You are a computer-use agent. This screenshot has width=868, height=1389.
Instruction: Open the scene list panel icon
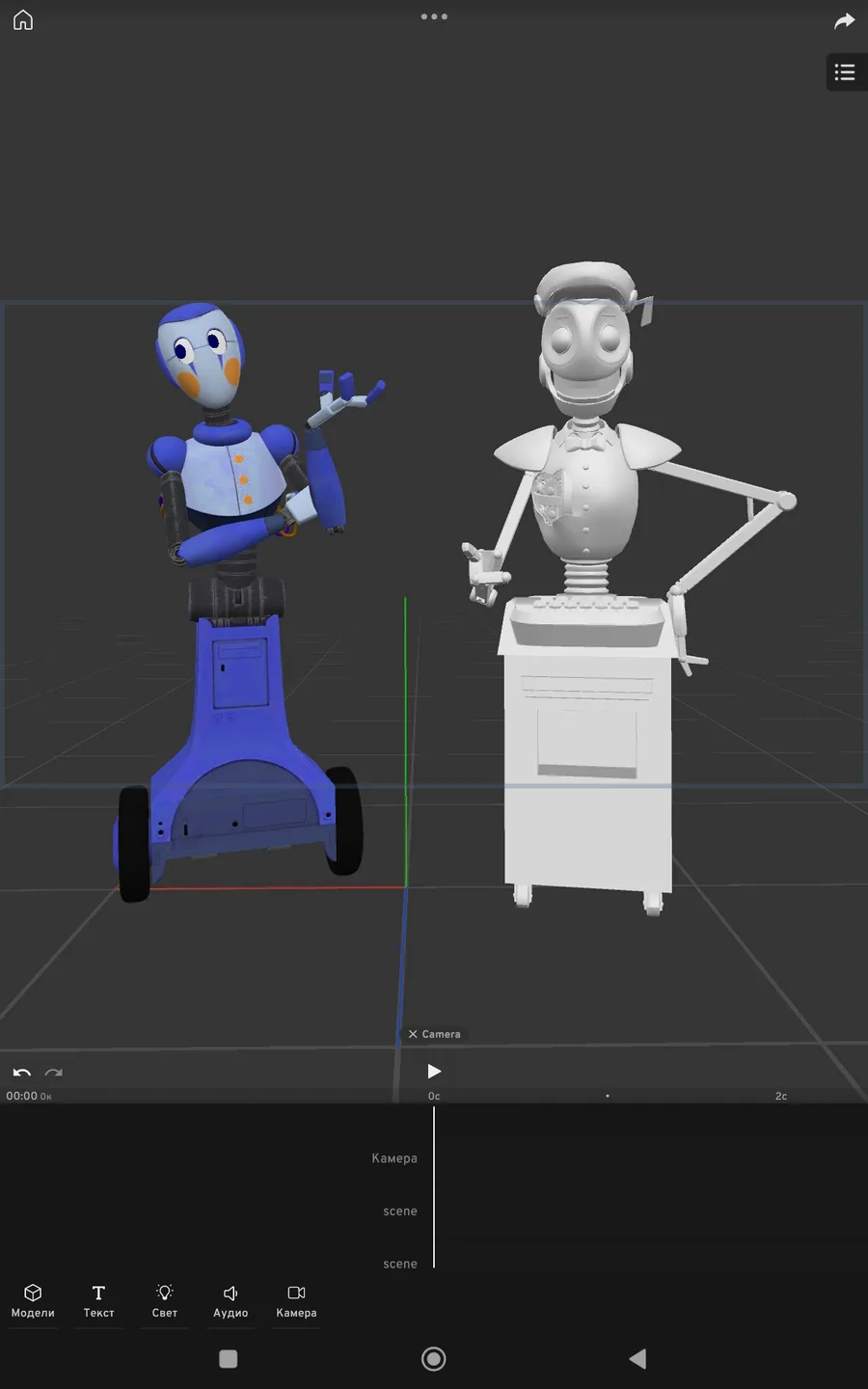[x=846, y=72]
